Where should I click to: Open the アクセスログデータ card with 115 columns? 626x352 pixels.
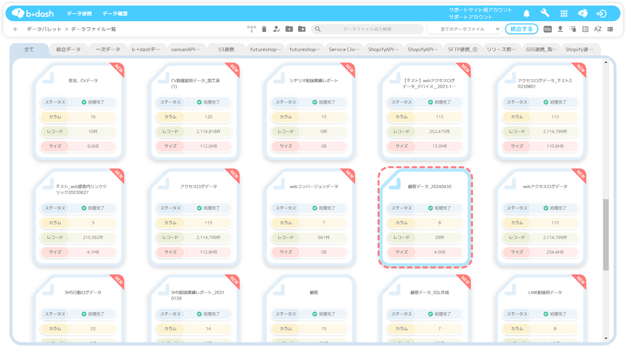point(194,217)
